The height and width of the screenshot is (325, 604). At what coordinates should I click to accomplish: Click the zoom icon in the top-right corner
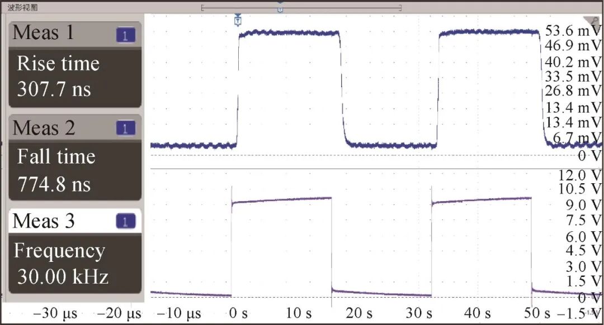[593, 21]
